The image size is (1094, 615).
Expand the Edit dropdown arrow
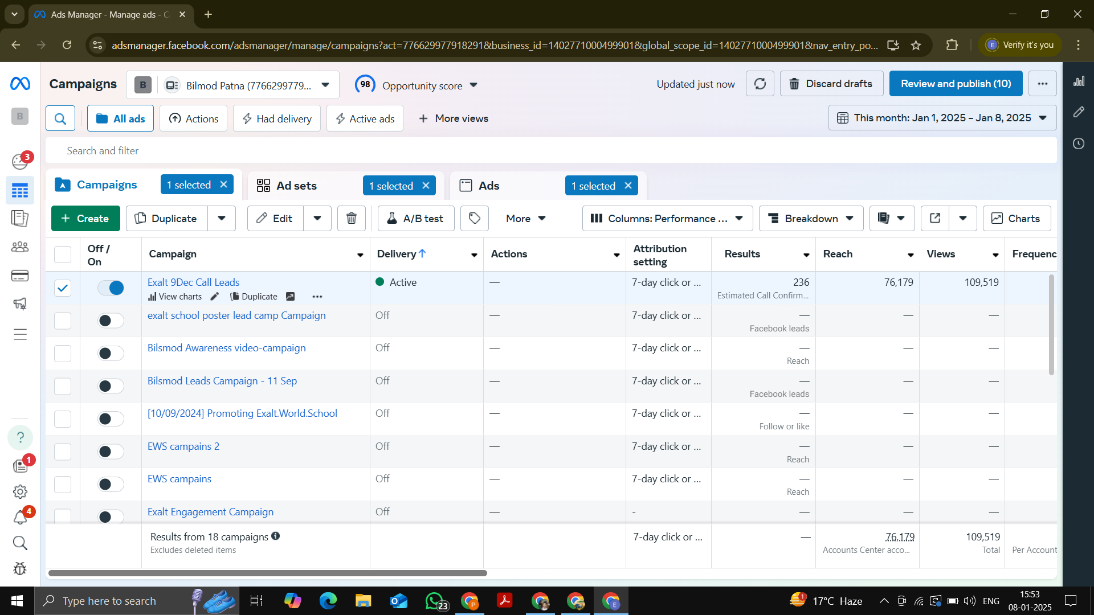pyautogui.click(x=317, y=219)
